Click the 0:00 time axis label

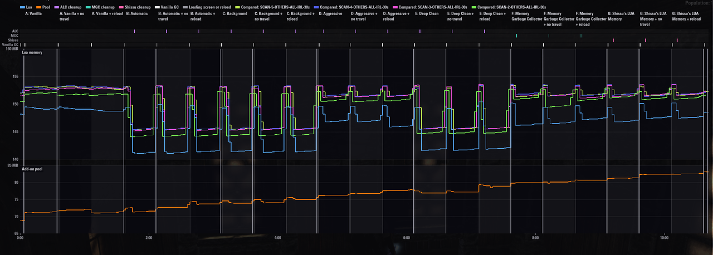coord(20,238)
